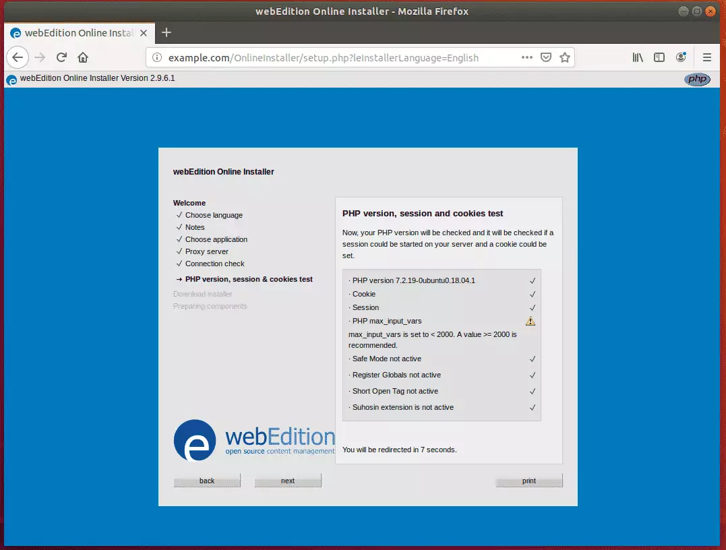The height and width of the screenshot is (550, 726).
Task: Click the greyed Download installer step
Action: click(203, 294)
